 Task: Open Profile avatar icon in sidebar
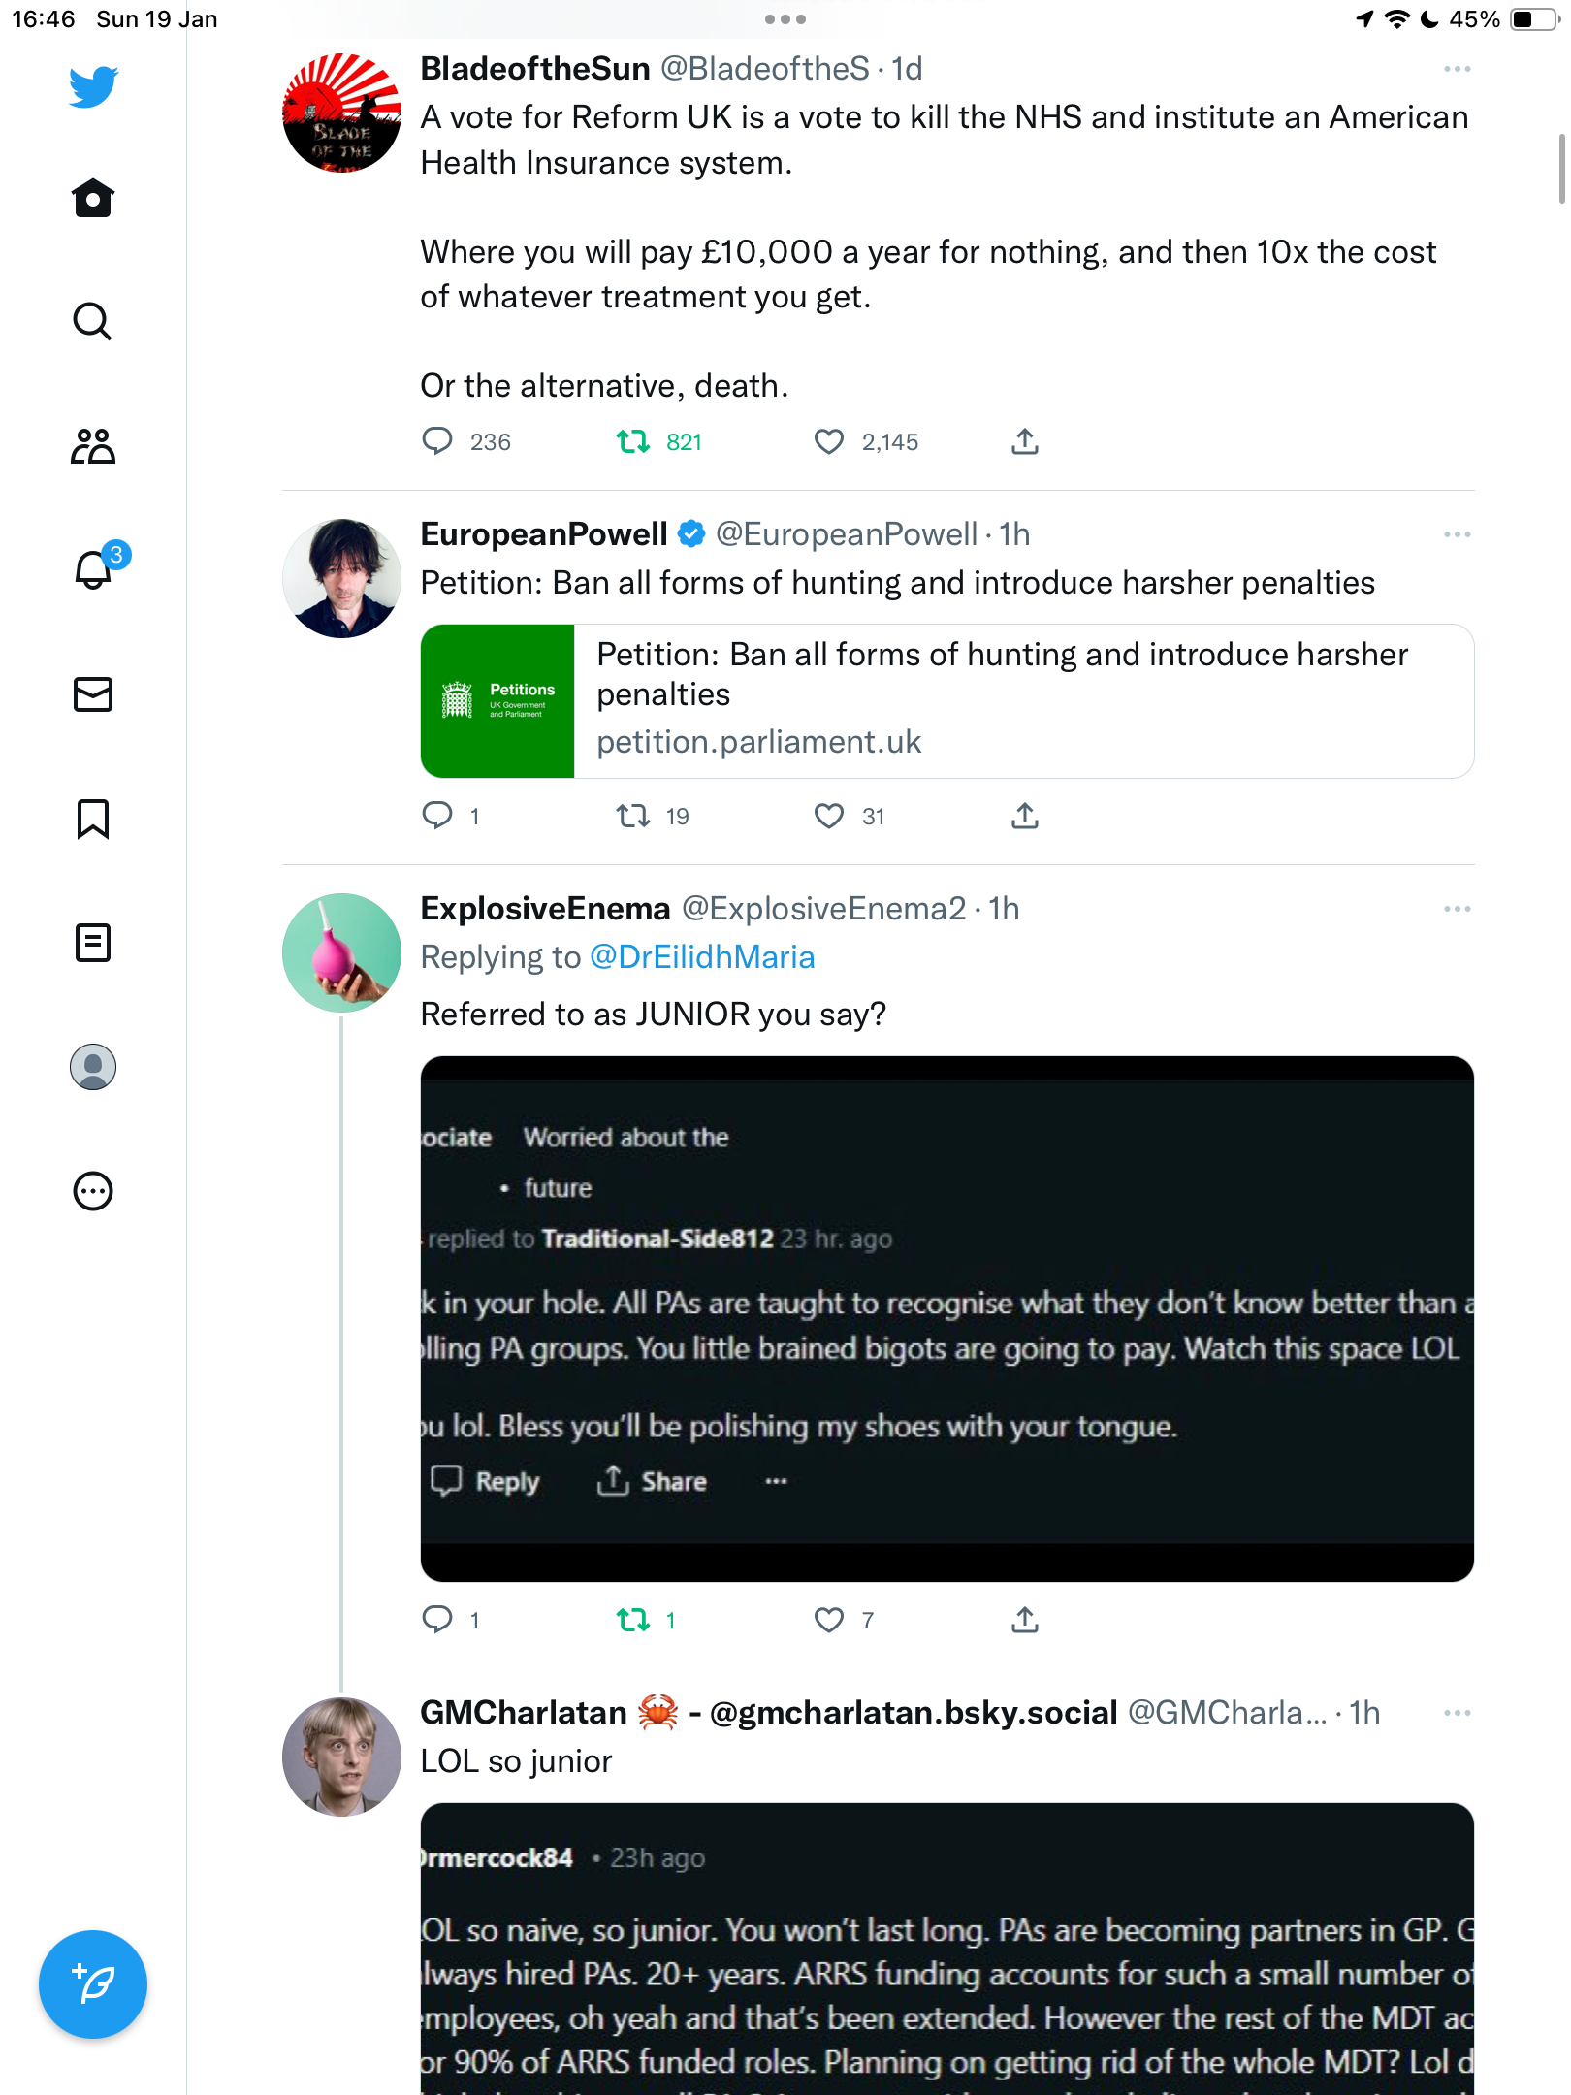click(93, 1067)
